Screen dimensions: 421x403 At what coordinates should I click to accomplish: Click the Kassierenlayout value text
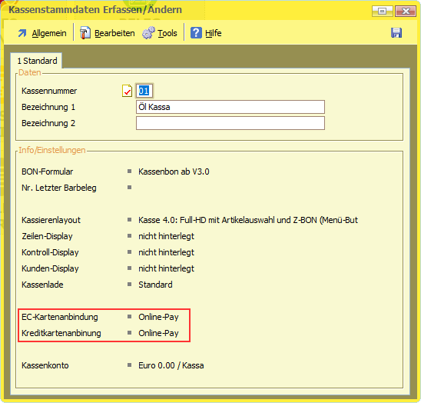[x=248, y=220]
